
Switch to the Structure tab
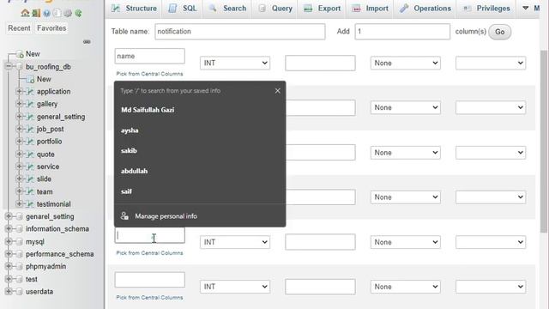tap(135, 8)
